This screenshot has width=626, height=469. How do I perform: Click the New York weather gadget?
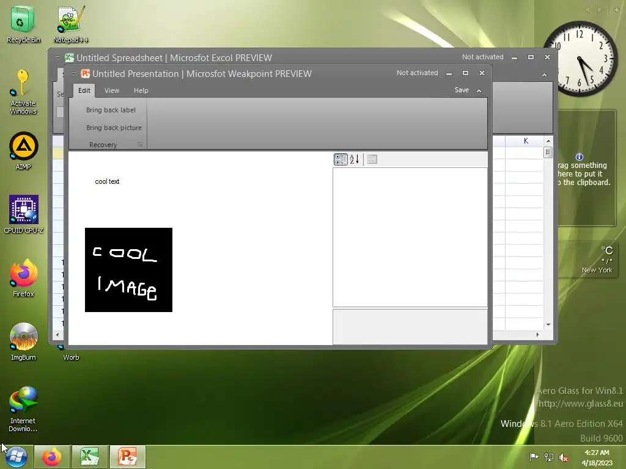(587, 260)
